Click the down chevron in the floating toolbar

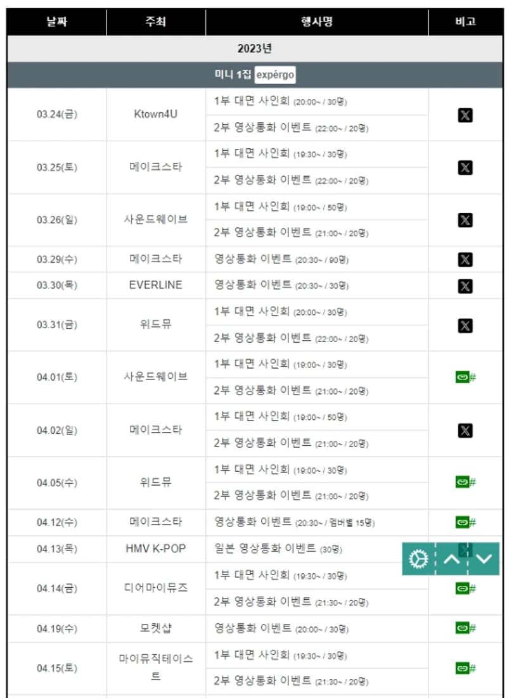tap(484, 559)
